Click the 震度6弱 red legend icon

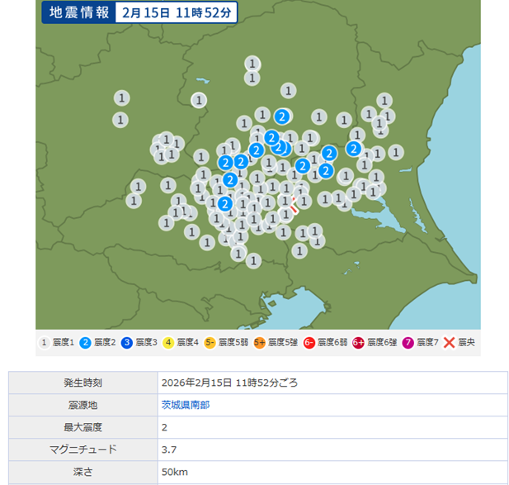(x=309, y=342)
